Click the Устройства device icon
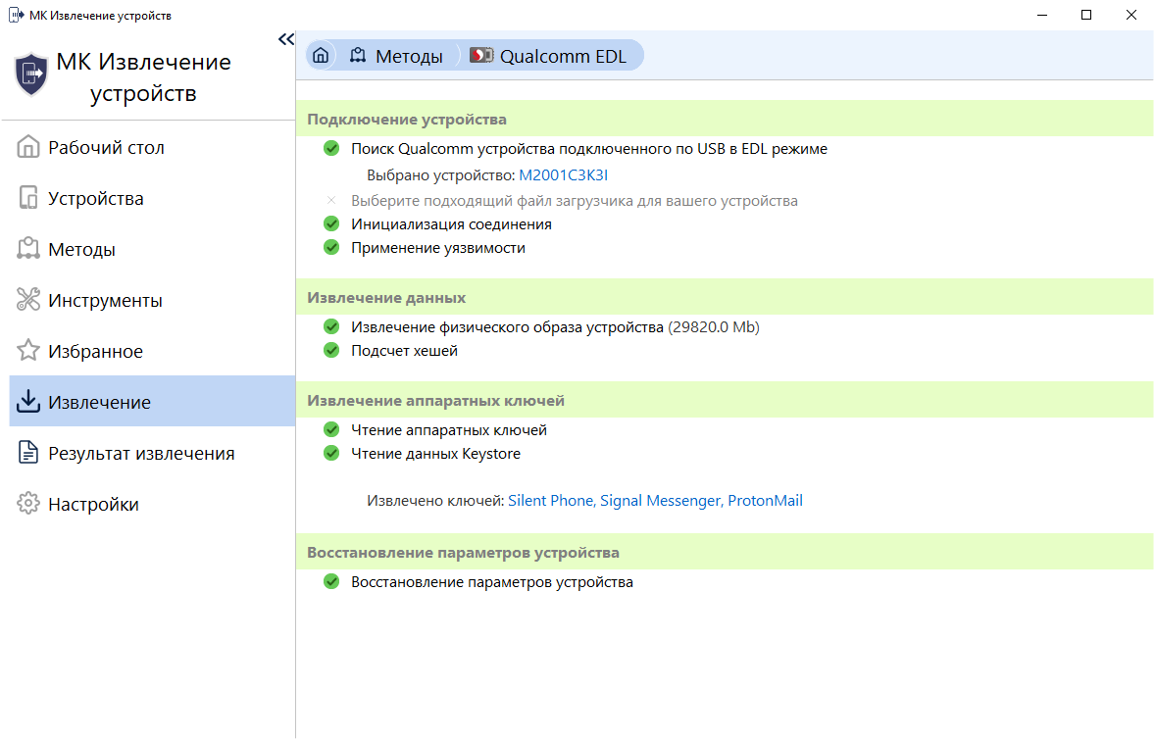 [x=28, y=198]
